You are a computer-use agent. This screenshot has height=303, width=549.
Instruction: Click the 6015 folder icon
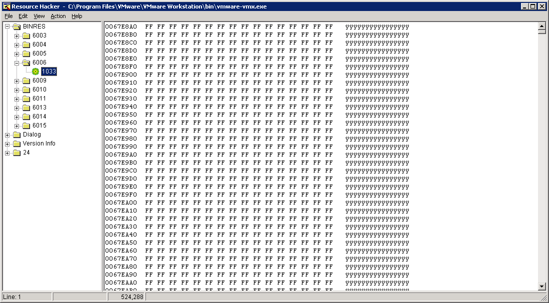(x=26, y=126)
